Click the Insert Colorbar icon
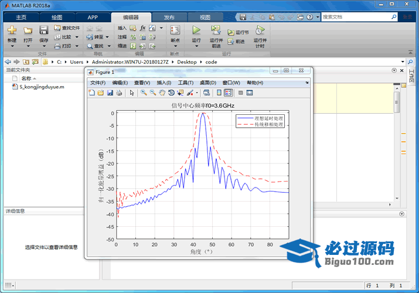Image resolution: width=419 pixels, height=293 pixels. pos(219,93)
